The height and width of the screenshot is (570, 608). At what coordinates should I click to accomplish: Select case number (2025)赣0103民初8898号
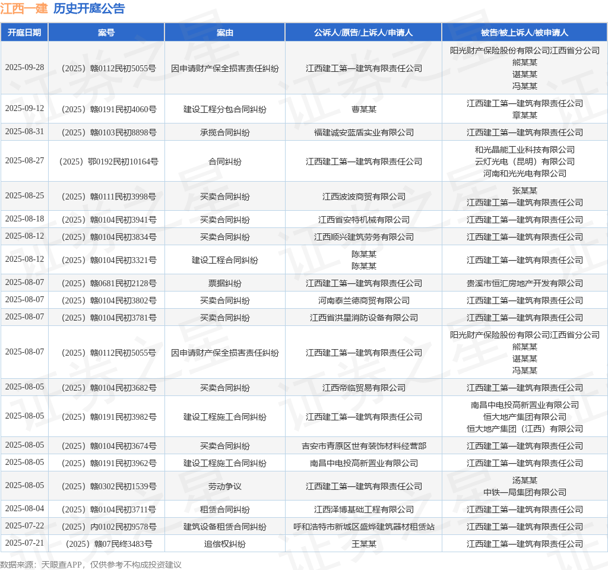pos(109,132)
